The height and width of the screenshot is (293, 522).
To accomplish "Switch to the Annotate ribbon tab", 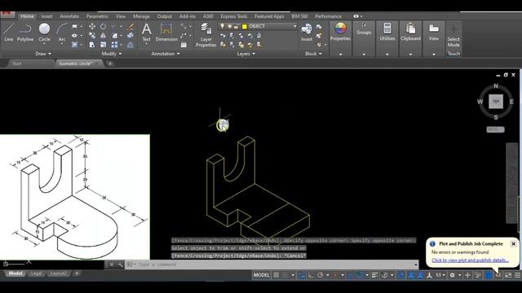I will tap(69, 16).
